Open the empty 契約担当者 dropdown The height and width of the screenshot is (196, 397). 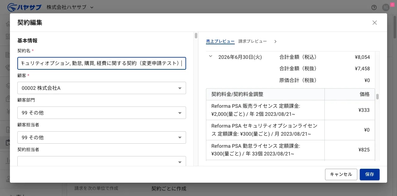(102, 161)
